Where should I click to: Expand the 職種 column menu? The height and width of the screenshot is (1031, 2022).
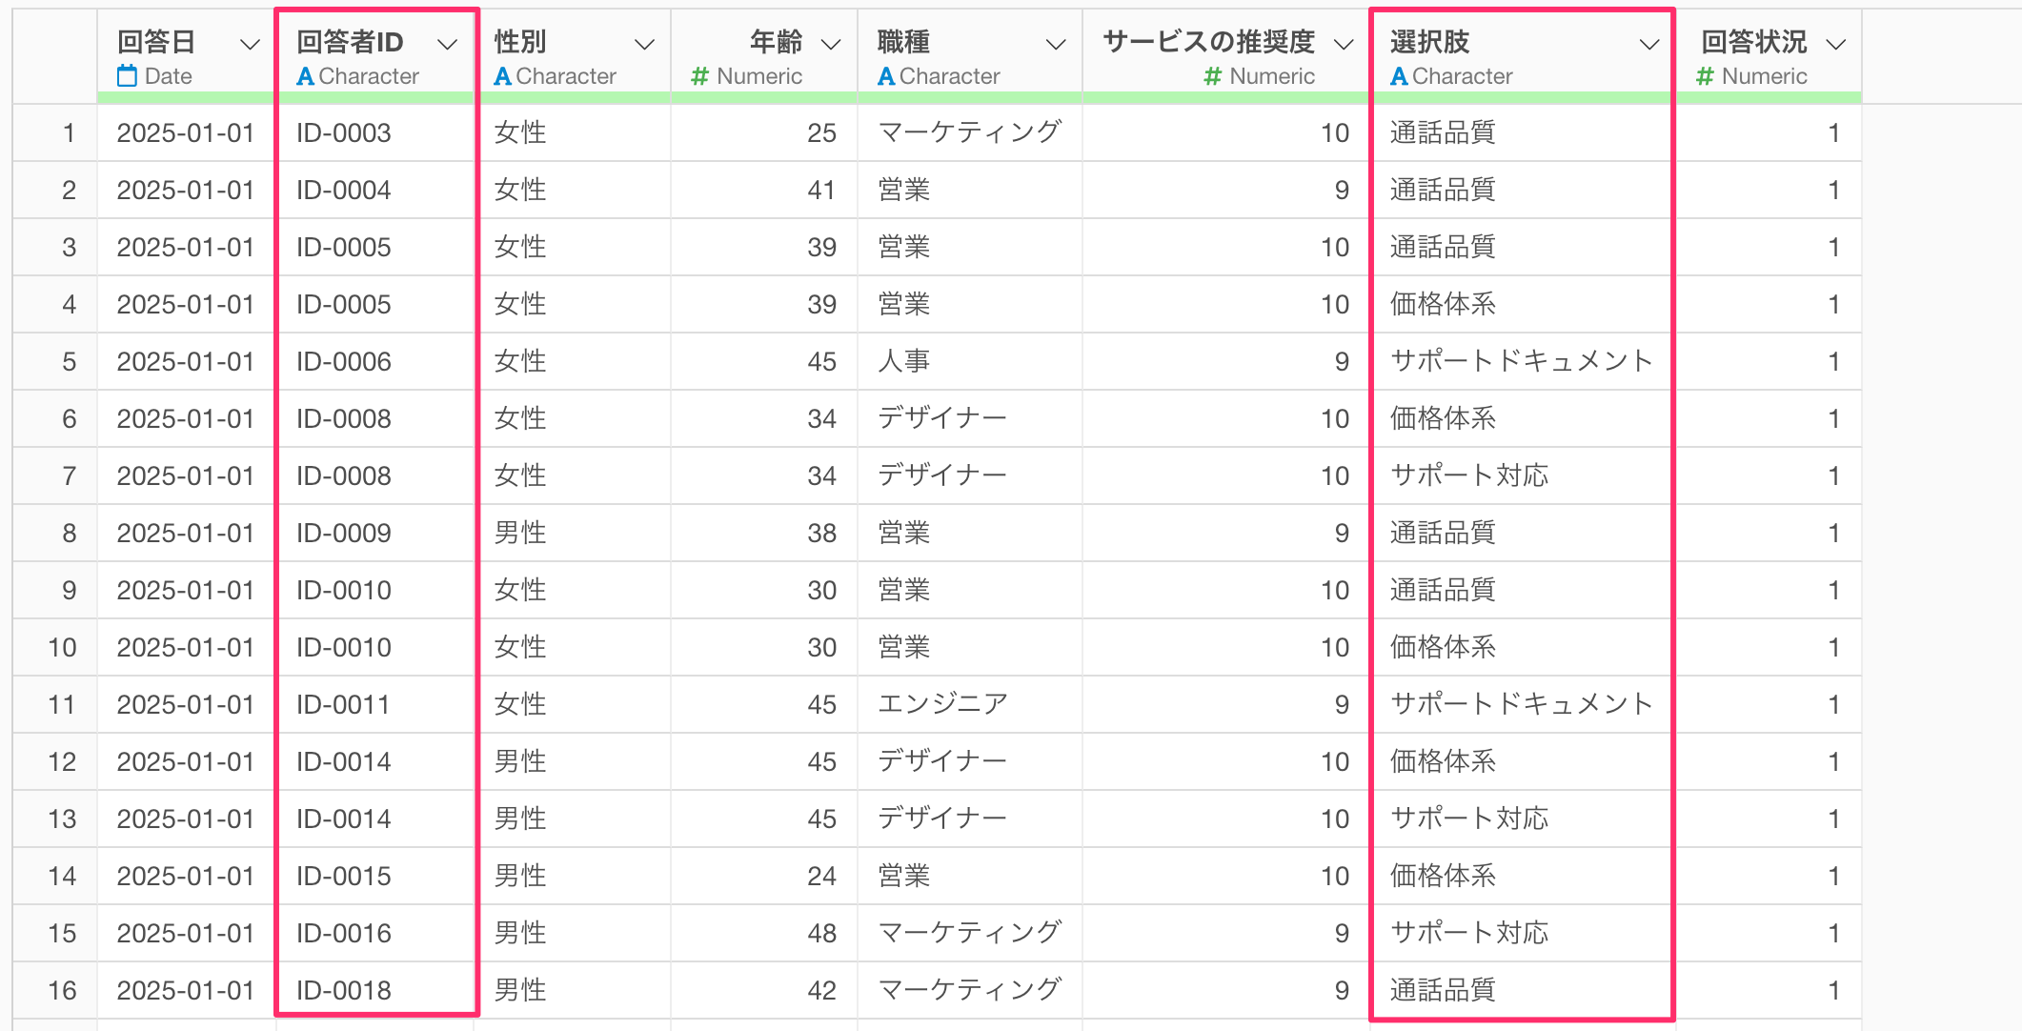coord(1056,44)
